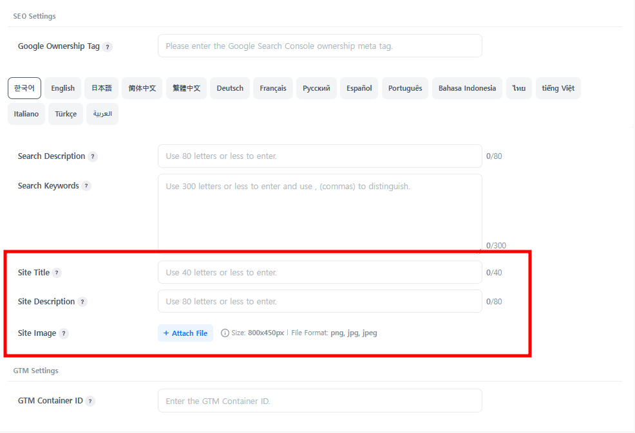
Task: Focus the GTM Container ID field
Action: [319, 401]
